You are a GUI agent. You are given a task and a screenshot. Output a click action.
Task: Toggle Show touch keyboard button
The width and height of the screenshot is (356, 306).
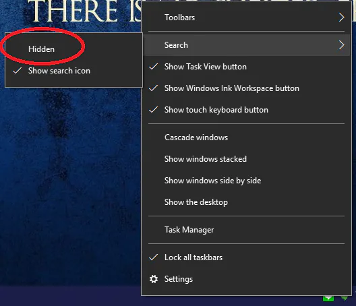(x=247, y=110)
